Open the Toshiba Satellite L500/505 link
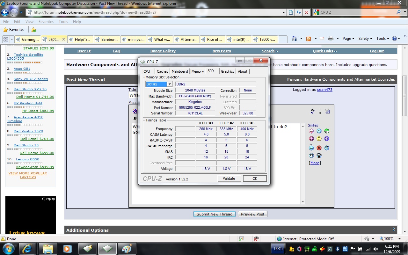This screenshot has height=255, width=408. [25, 56]
